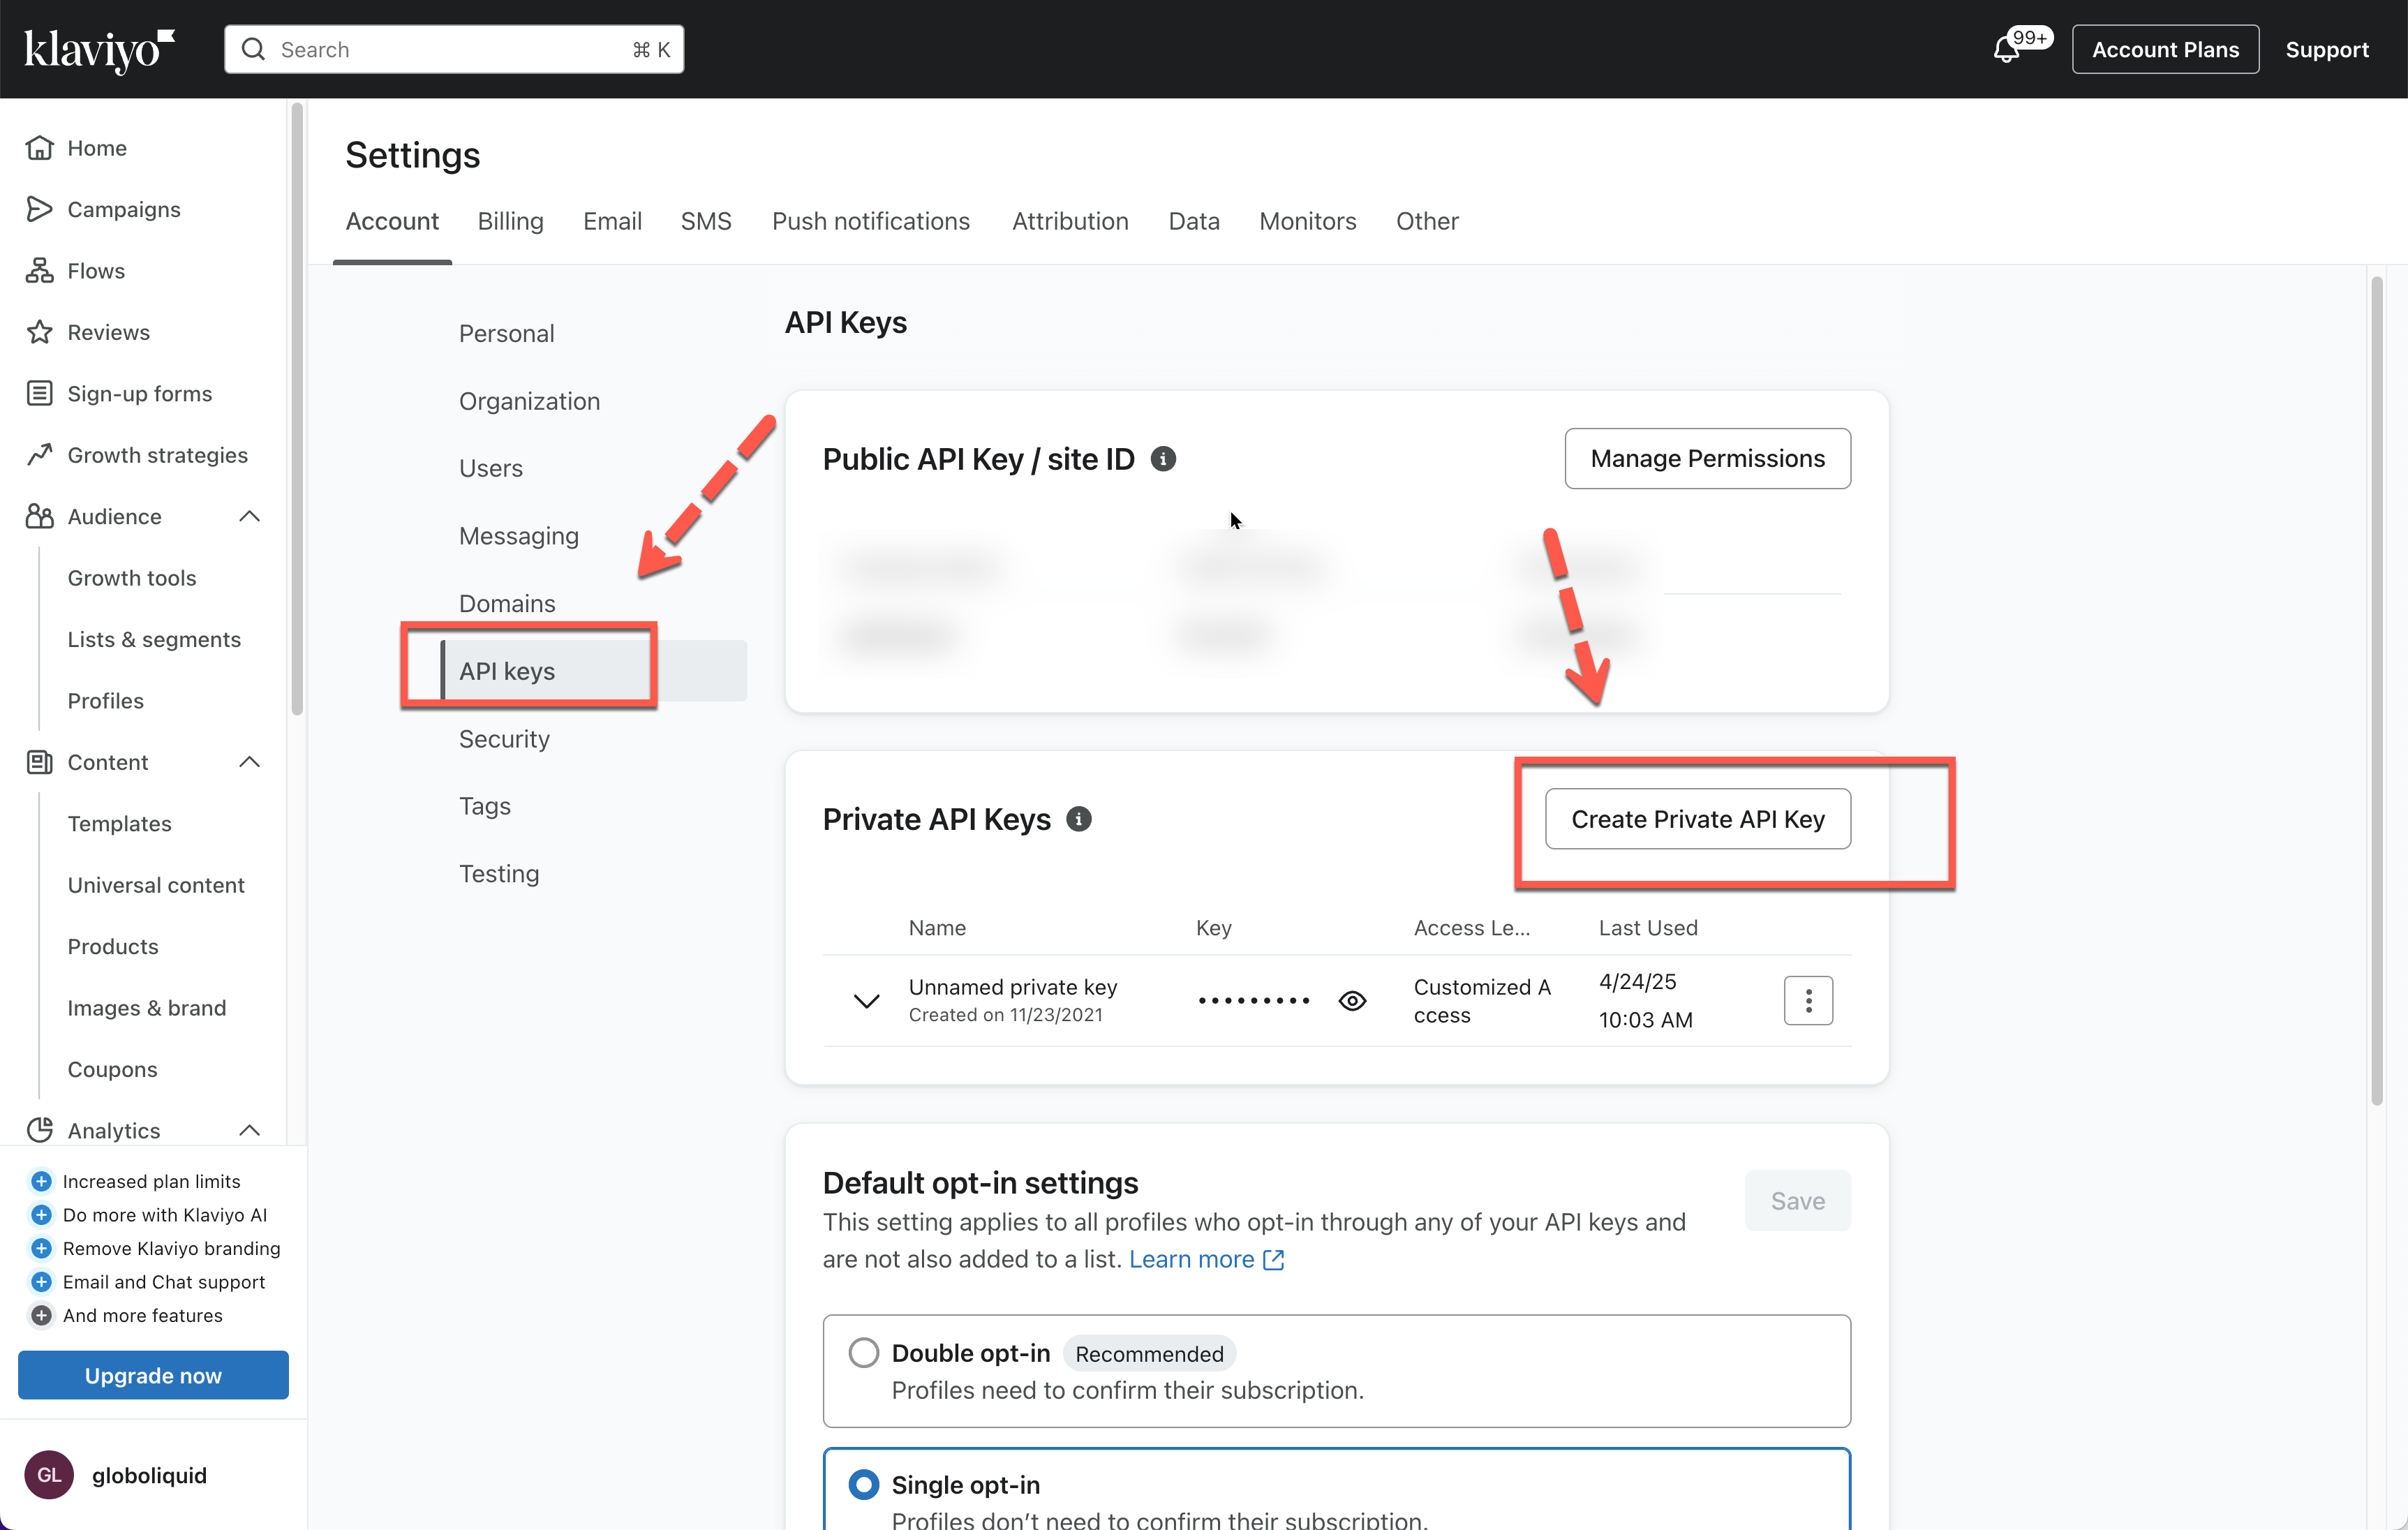Viewport: 2408px width, 1530px height.
Task: Collapse the Audience sidebar section
Action: 250,516
